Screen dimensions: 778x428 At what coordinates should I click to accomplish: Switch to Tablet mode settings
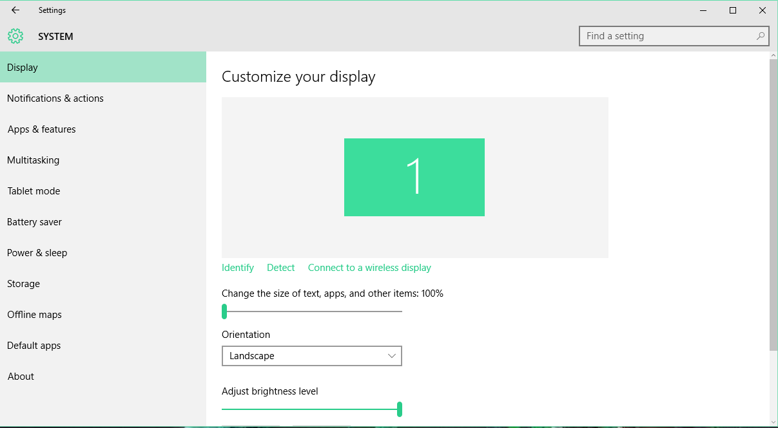tap(34, 191)
